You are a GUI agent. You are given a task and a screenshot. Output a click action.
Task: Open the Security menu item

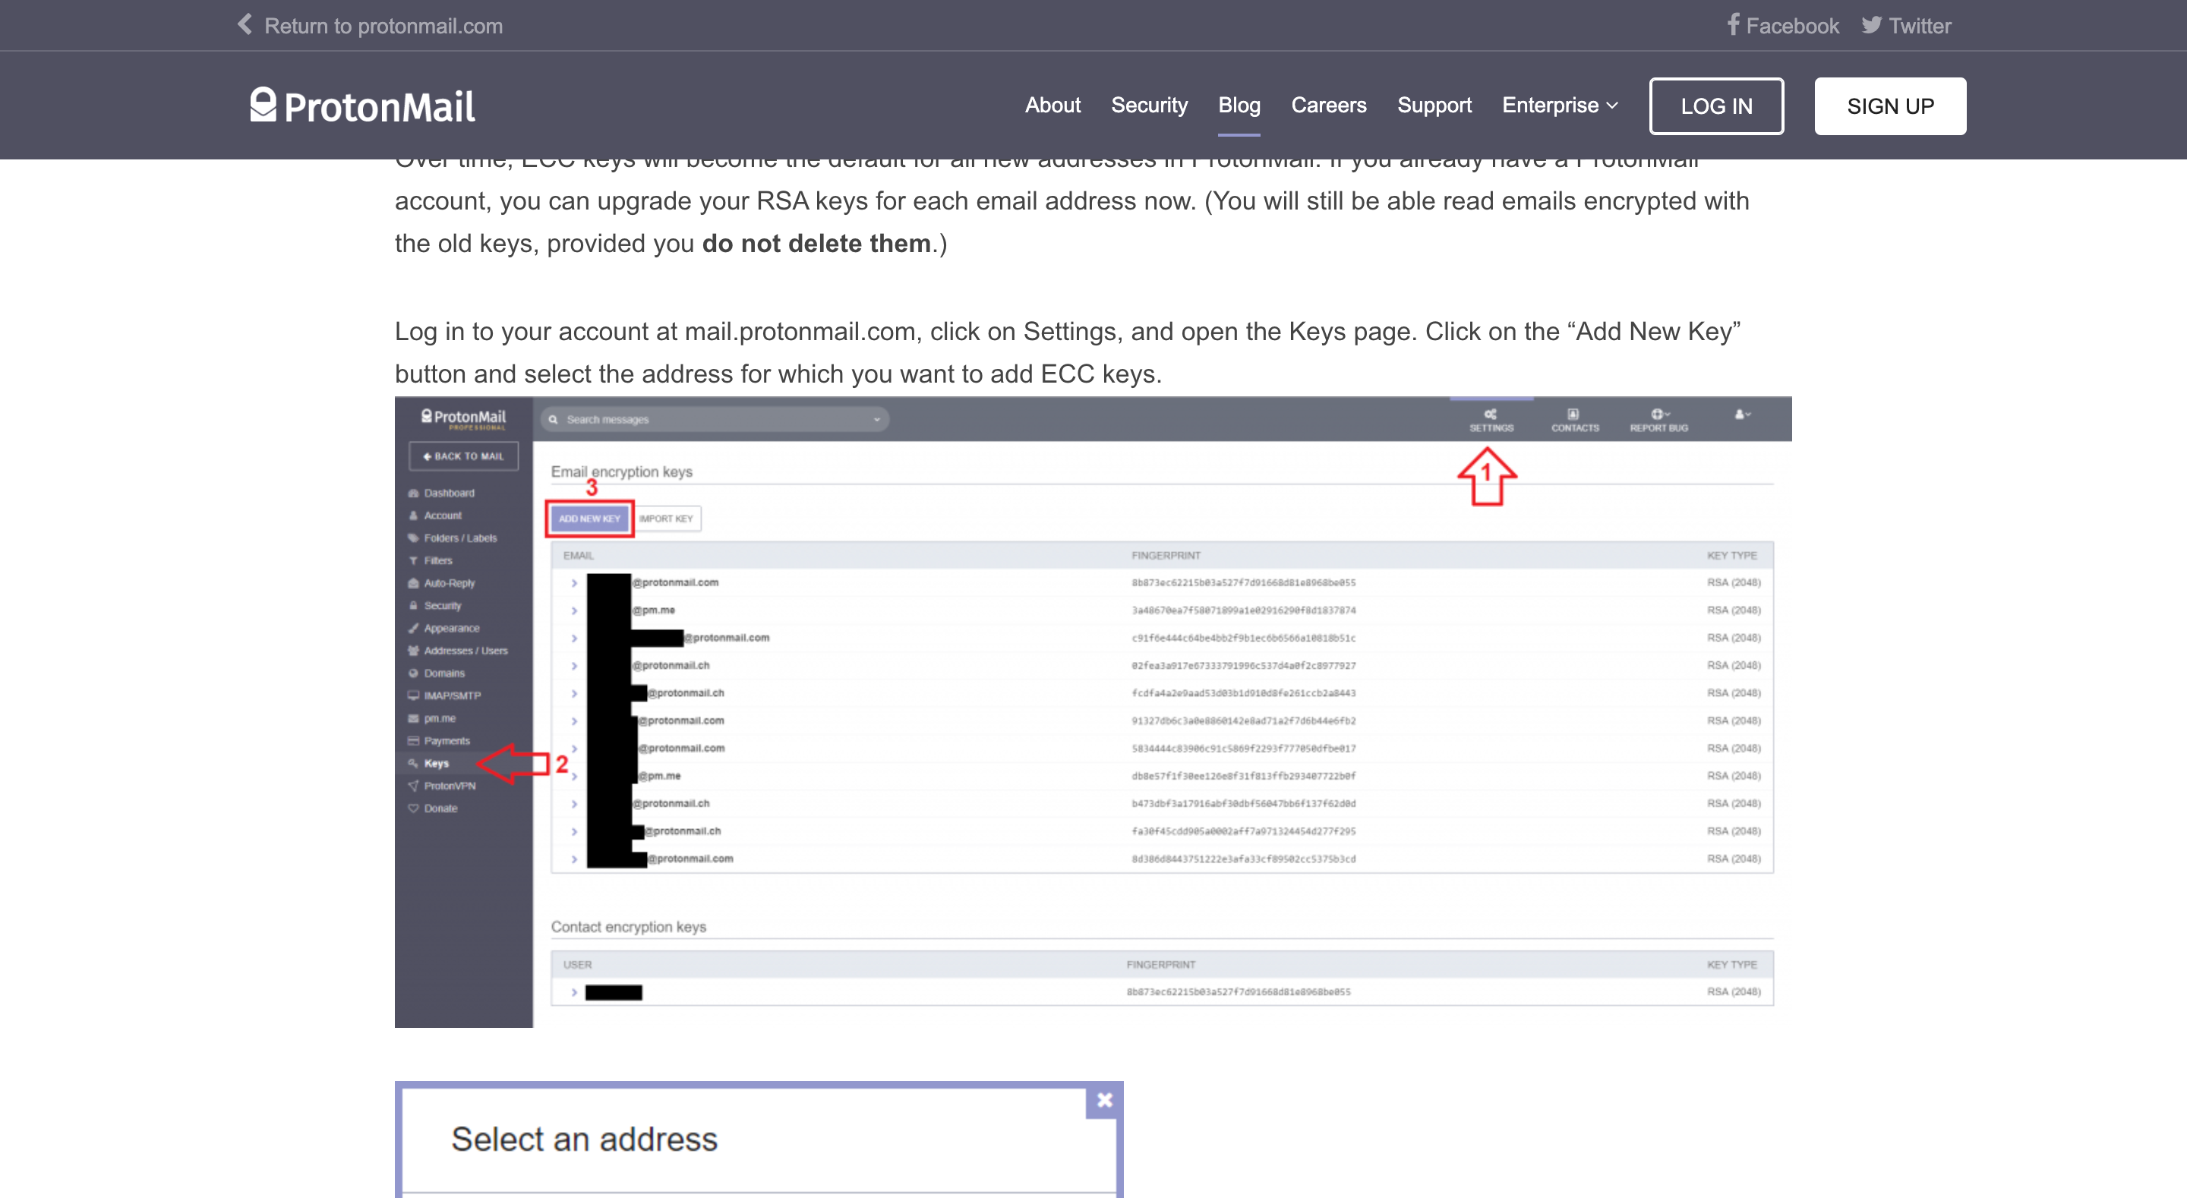pyautogui.click(x=1149, y=106)
